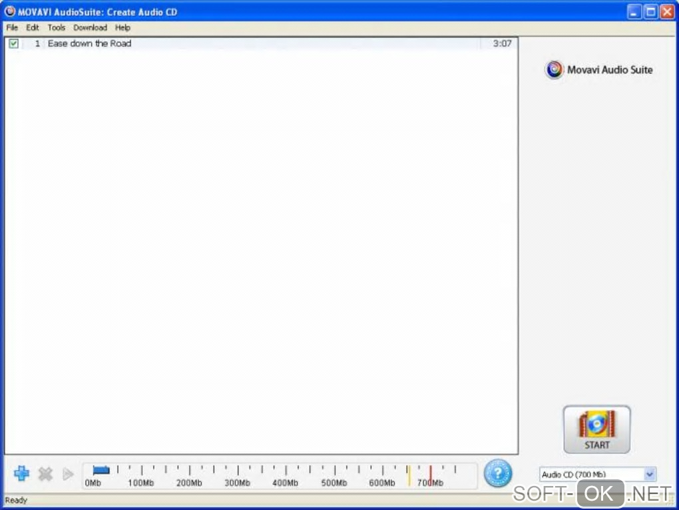This screenshot has width=679, height=510.
Task: Click track number 1 in the list
Action: 37,43
